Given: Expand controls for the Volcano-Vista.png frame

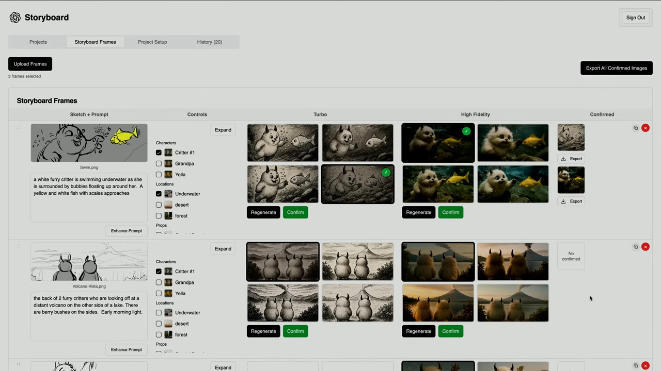Looking at the screenshot, I should tap(223, 249).
